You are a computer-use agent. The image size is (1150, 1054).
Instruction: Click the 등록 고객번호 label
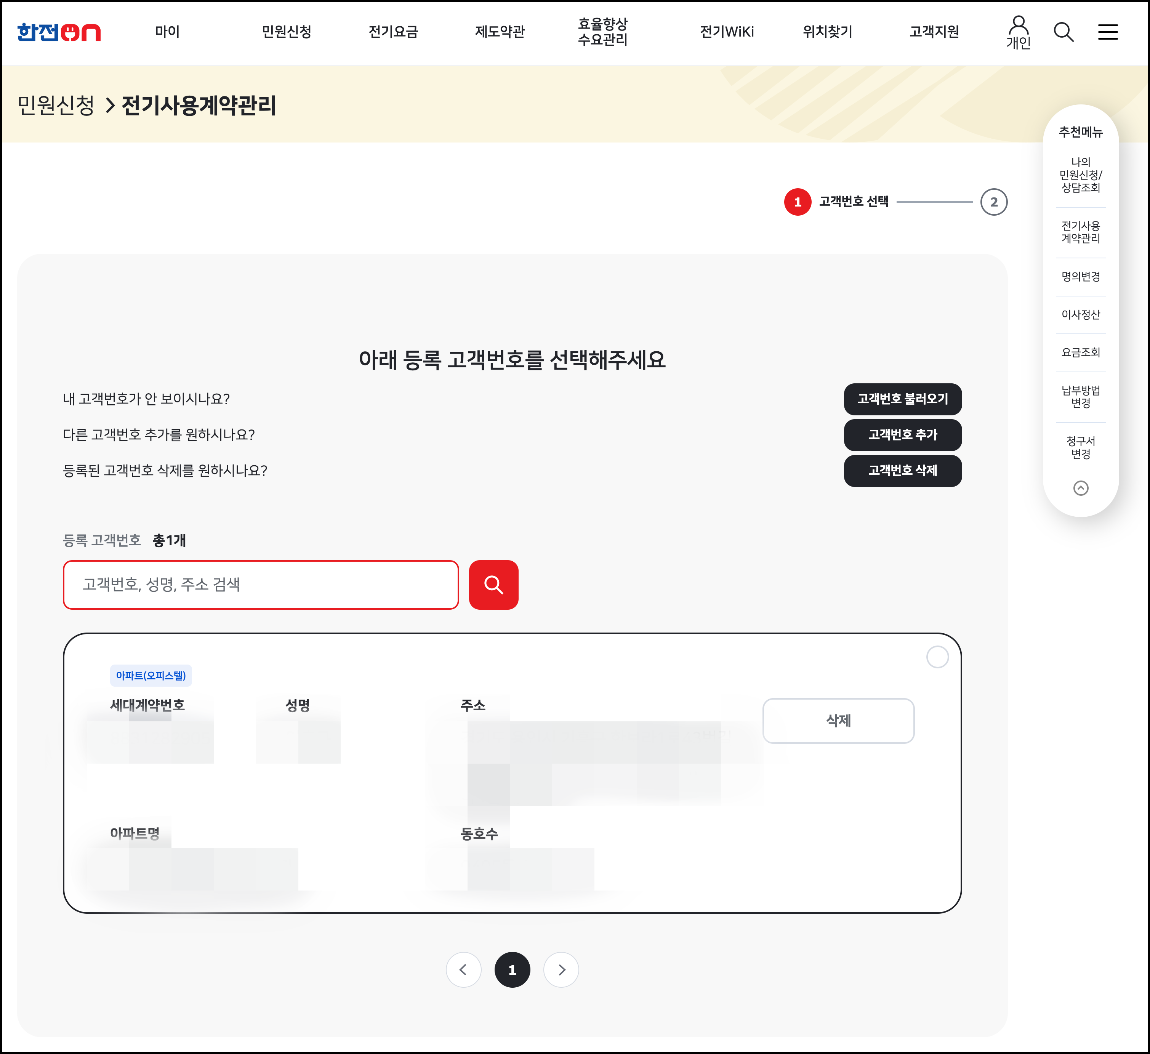pos(101,540)
